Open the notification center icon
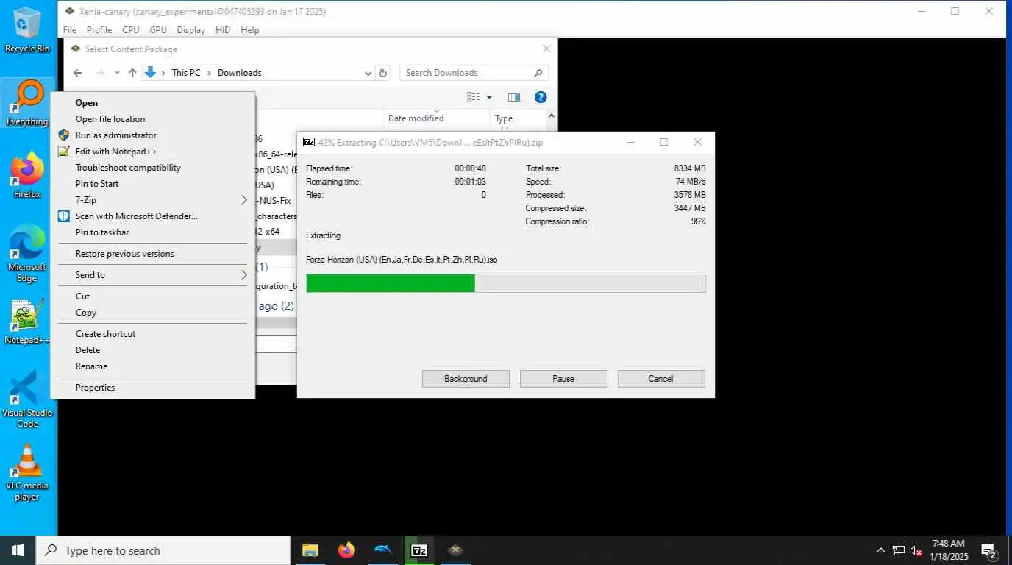 click(x=989, y=550)
